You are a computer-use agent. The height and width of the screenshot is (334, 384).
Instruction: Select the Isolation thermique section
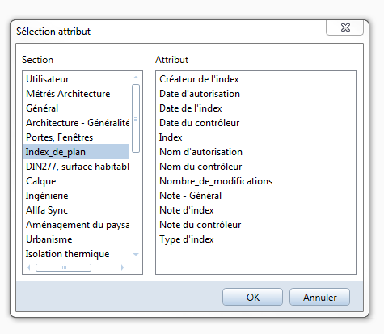click(x=68, y=254)
